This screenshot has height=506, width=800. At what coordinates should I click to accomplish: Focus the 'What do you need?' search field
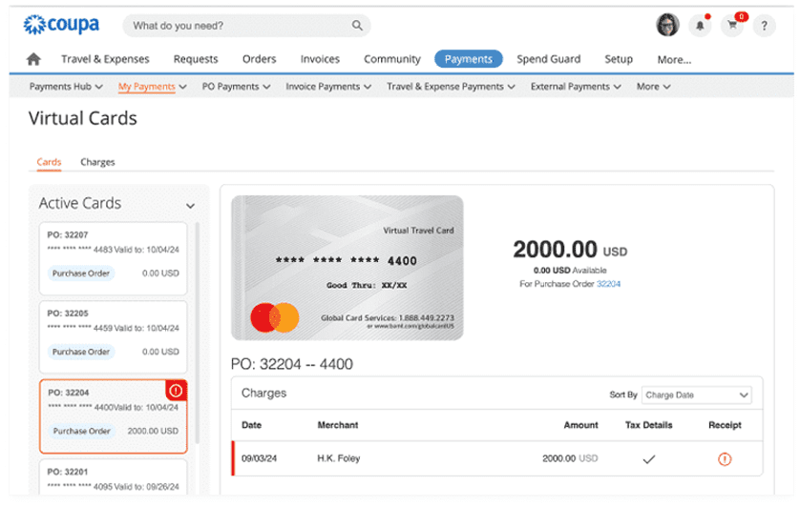click(x=246, y=26)
